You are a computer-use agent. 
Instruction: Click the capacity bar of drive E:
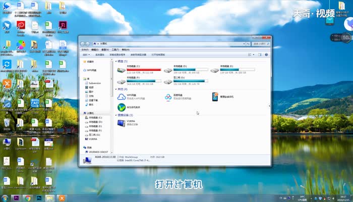pyautogui.click(x=237, y=70)
